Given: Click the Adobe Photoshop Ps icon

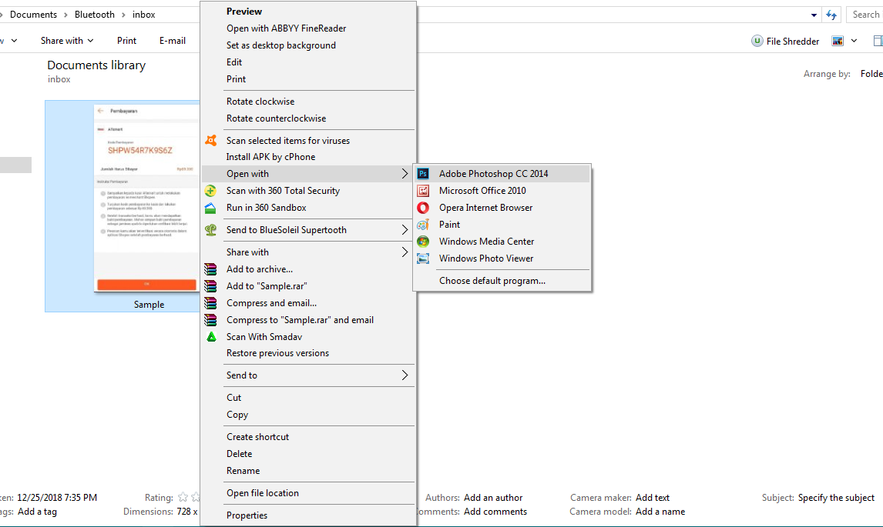Looking at the screenshot, I should tap(423, 174).
